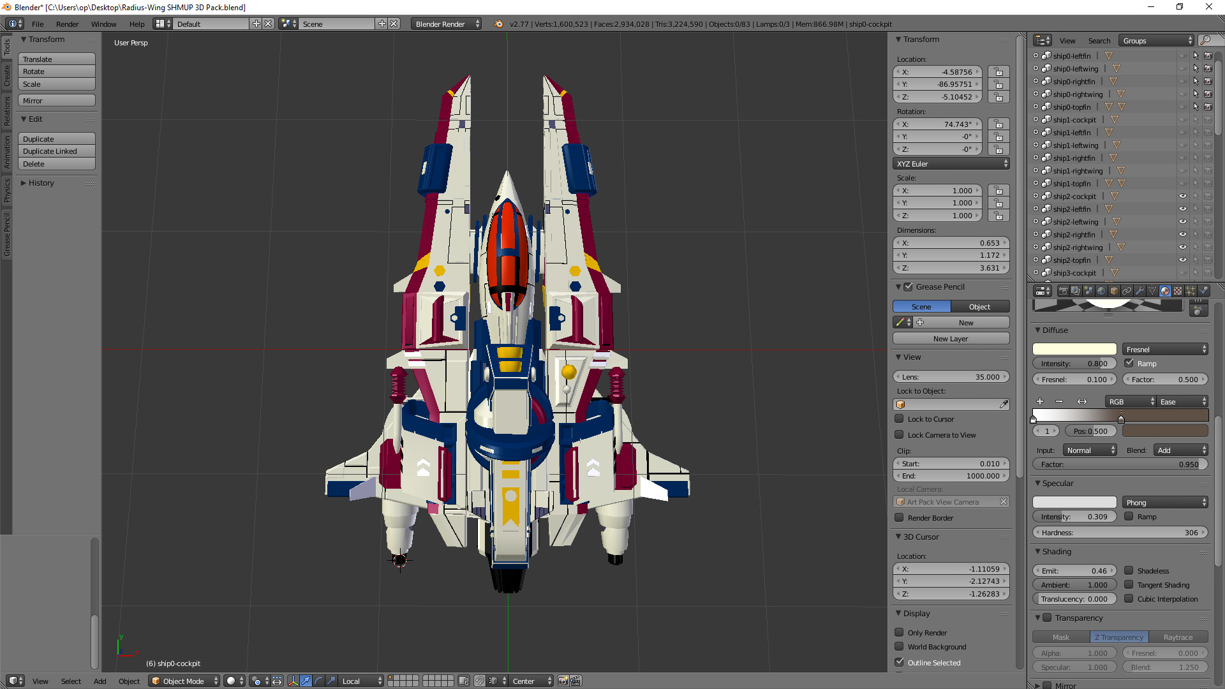Screen dimensions: 1225x689
Task: Toggle Shadeless in the Shading panel
Action: click(x=1129, y=570)
